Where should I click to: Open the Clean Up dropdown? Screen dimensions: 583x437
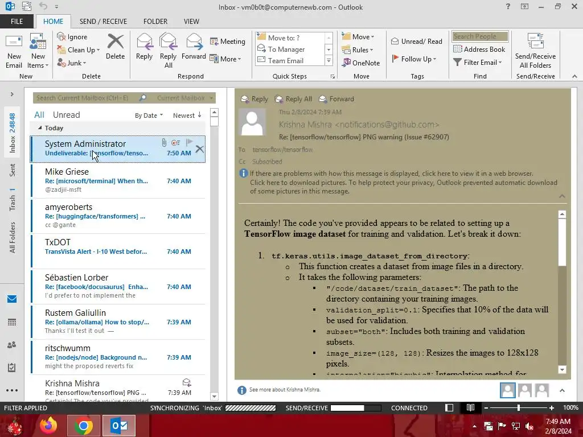coord(79,50)
